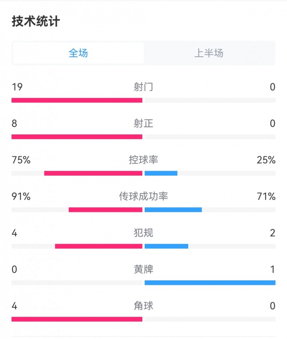Click the 角球 stat label
287x339 pixels.
click(x=143, y=306)
